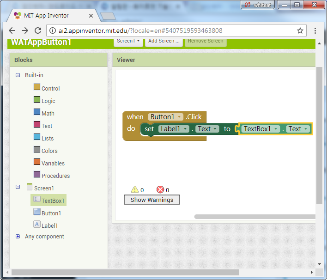Viewport: 327px width, 280px height.
Task: Open the Chrome three-dot menu
Action: pyautogui.click(x=315, y=30)
